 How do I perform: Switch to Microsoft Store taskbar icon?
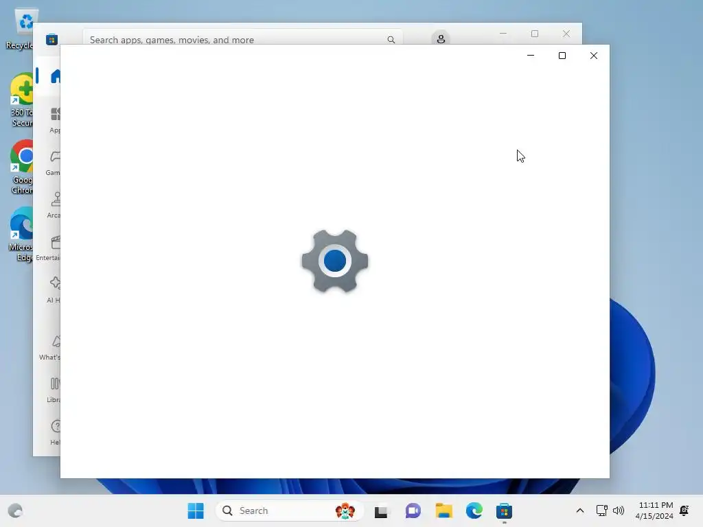[504, 511]
